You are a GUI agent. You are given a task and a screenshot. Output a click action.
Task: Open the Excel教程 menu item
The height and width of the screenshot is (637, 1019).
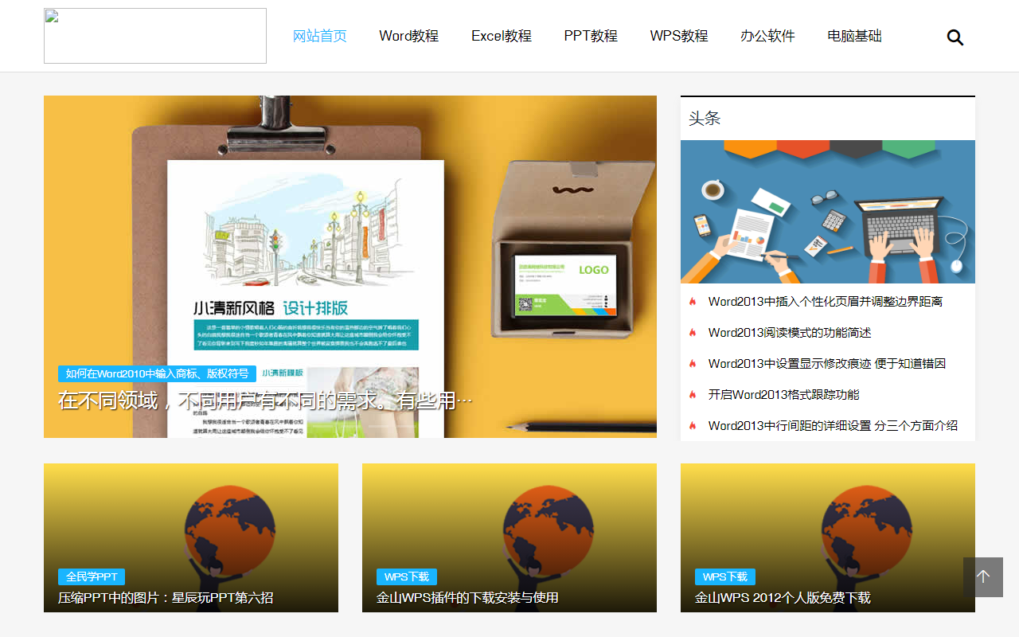click(x=502, y=36)
